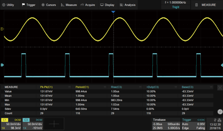223x131 pixels.
Task: Open the Timebase settings box
Action: pos(166,124)
